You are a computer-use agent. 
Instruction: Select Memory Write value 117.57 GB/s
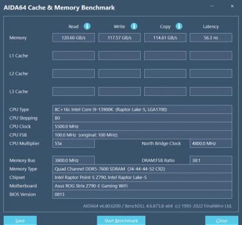[120, 38]
